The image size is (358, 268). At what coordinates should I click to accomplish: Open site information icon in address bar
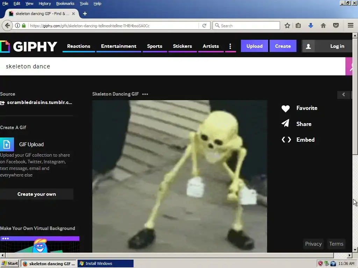point(17,25)
